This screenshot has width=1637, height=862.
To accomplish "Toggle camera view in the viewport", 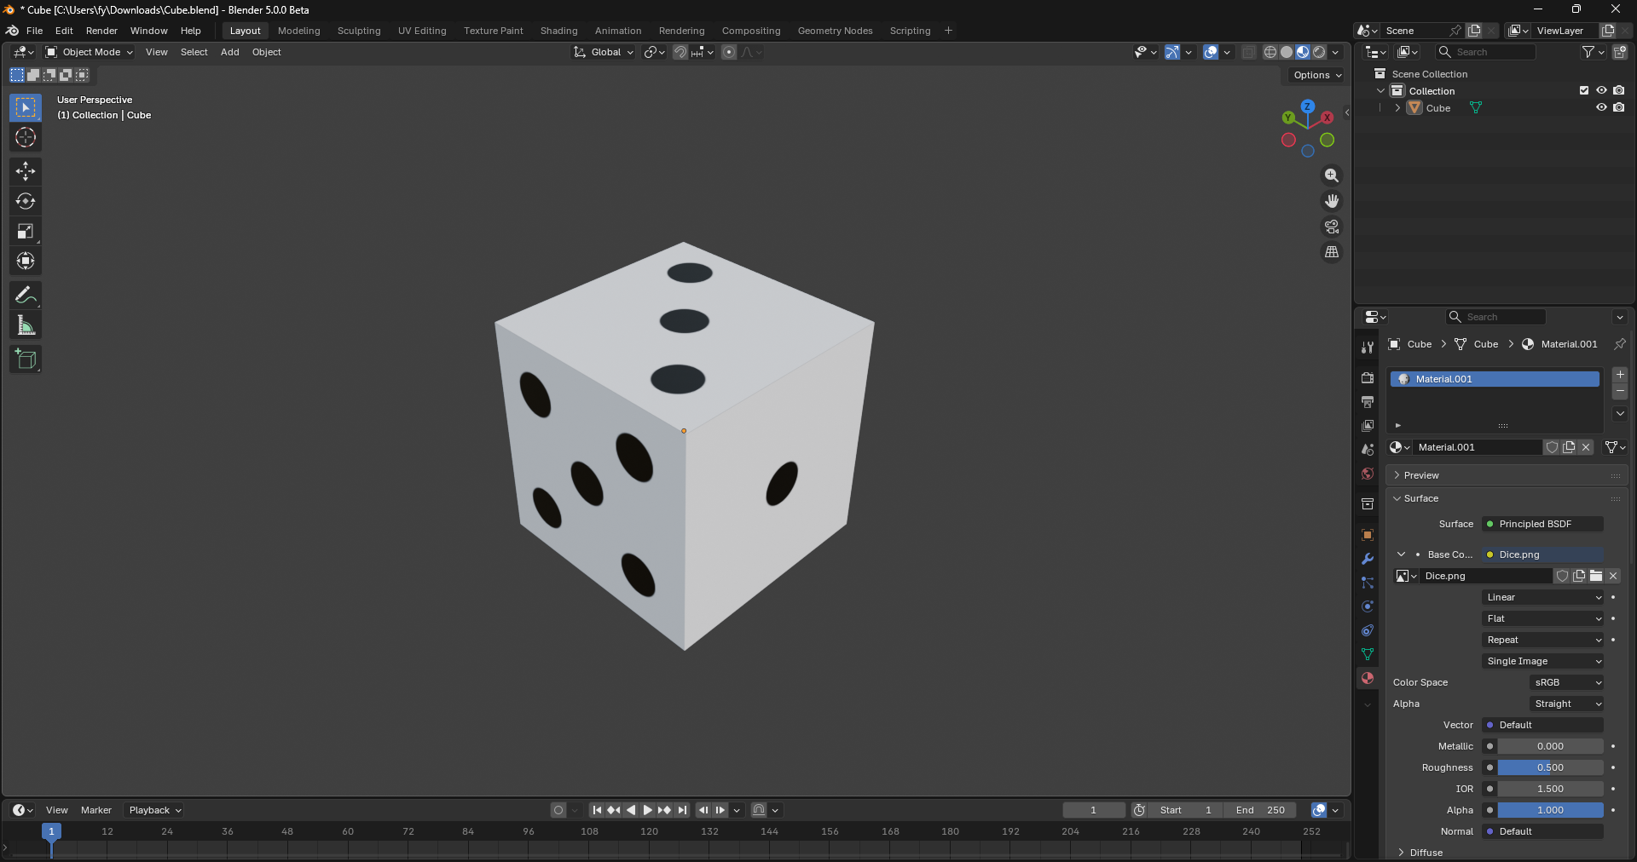I will pyautogui.click(x=1331, y=227).
